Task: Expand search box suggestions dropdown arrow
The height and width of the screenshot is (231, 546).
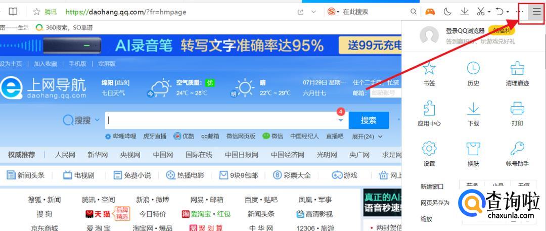Action: [x=341, y=120]
